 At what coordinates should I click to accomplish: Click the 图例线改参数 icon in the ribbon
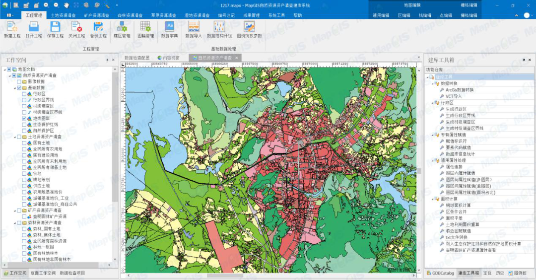pos(249,27)
